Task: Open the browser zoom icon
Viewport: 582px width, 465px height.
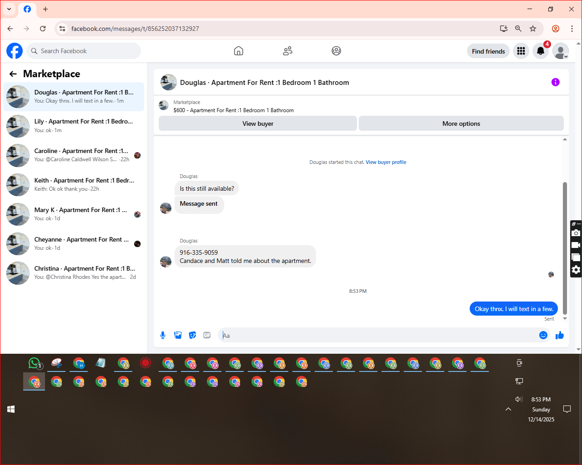Action: point(518,29)
